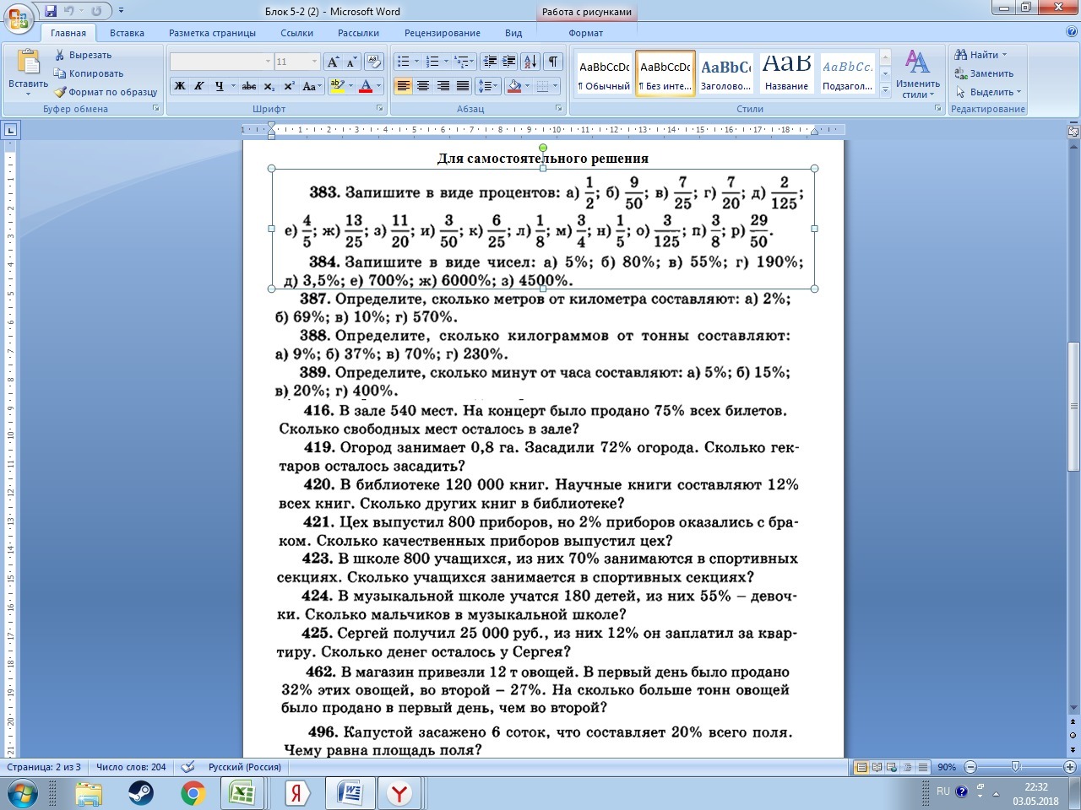Zoom out with the minus button
This screenshot has height=810, width=1081.
tap(970, 767)
